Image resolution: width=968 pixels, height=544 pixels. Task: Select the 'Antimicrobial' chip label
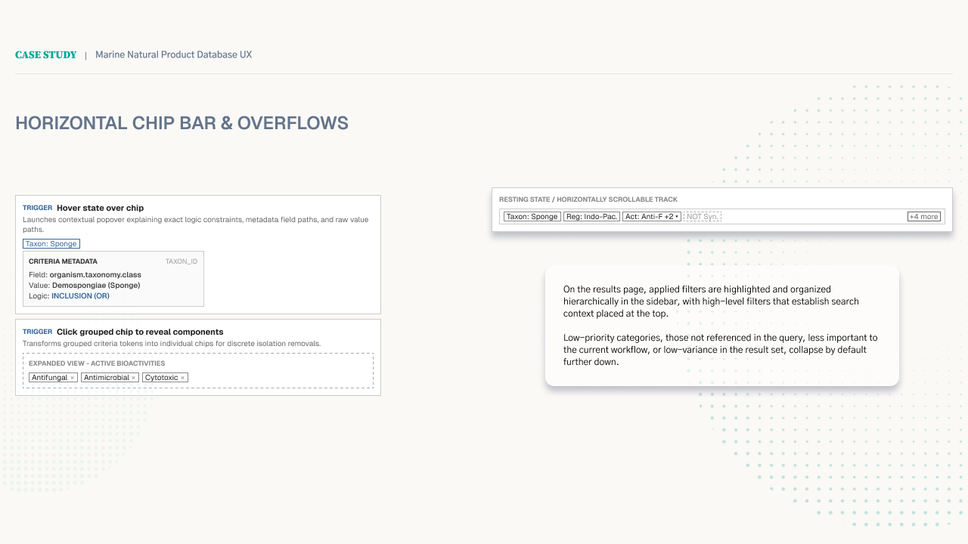coord(107,378)
